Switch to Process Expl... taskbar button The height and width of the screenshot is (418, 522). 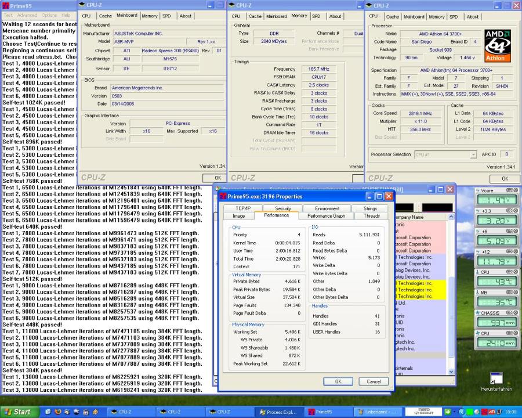point(280,412)
